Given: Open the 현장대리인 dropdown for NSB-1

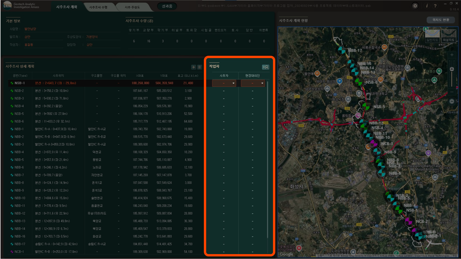Looking at the screenshot, I should (253, 83).
